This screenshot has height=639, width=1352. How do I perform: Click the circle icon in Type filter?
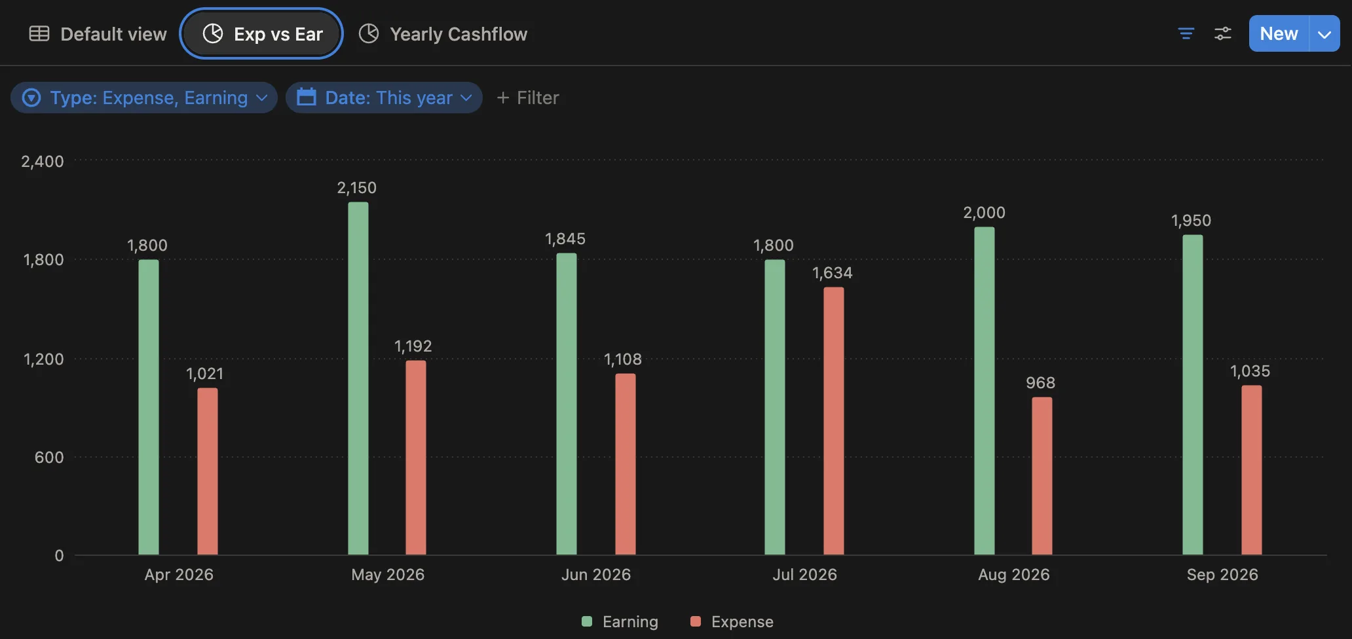coord(31,98)
